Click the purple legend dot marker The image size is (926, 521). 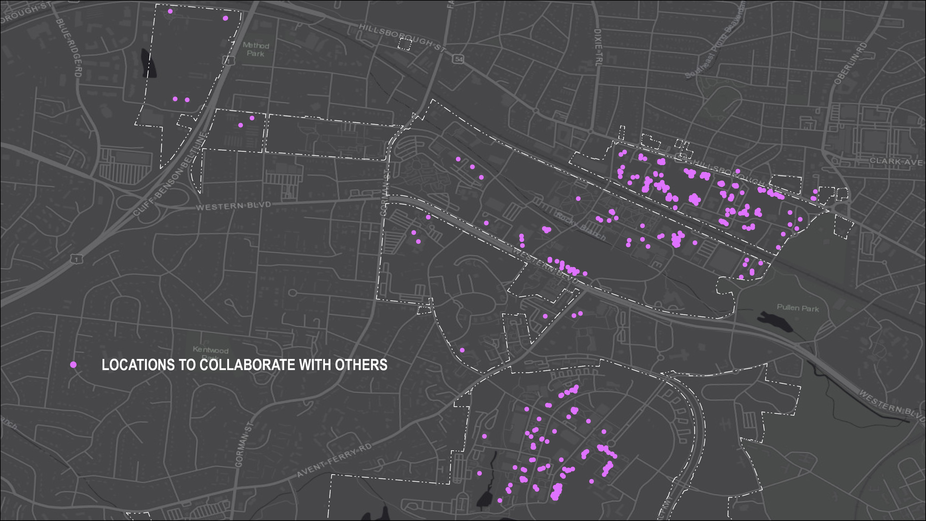click(x=73, y=365)
